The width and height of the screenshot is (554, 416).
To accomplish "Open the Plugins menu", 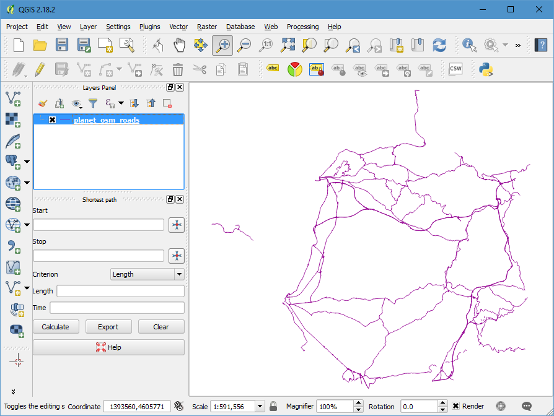I will (149, 27).
